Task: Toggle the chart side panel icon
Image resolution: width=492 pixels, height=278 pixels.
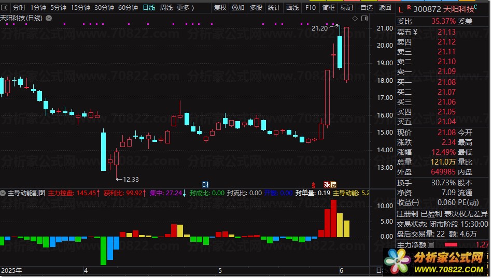Action: (x=364, y=19)
